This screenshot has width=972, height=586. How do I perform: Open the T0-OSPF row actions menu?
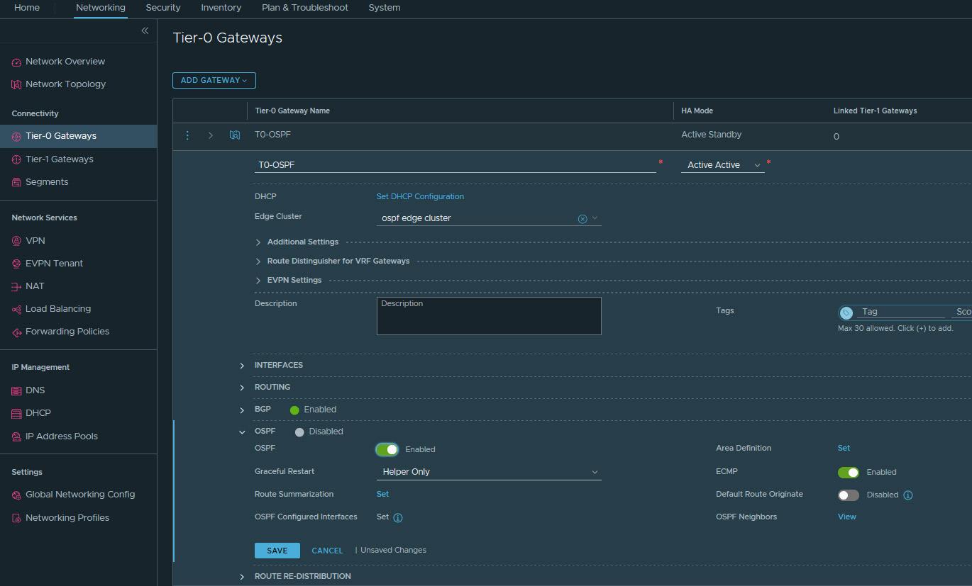(187, 135)
